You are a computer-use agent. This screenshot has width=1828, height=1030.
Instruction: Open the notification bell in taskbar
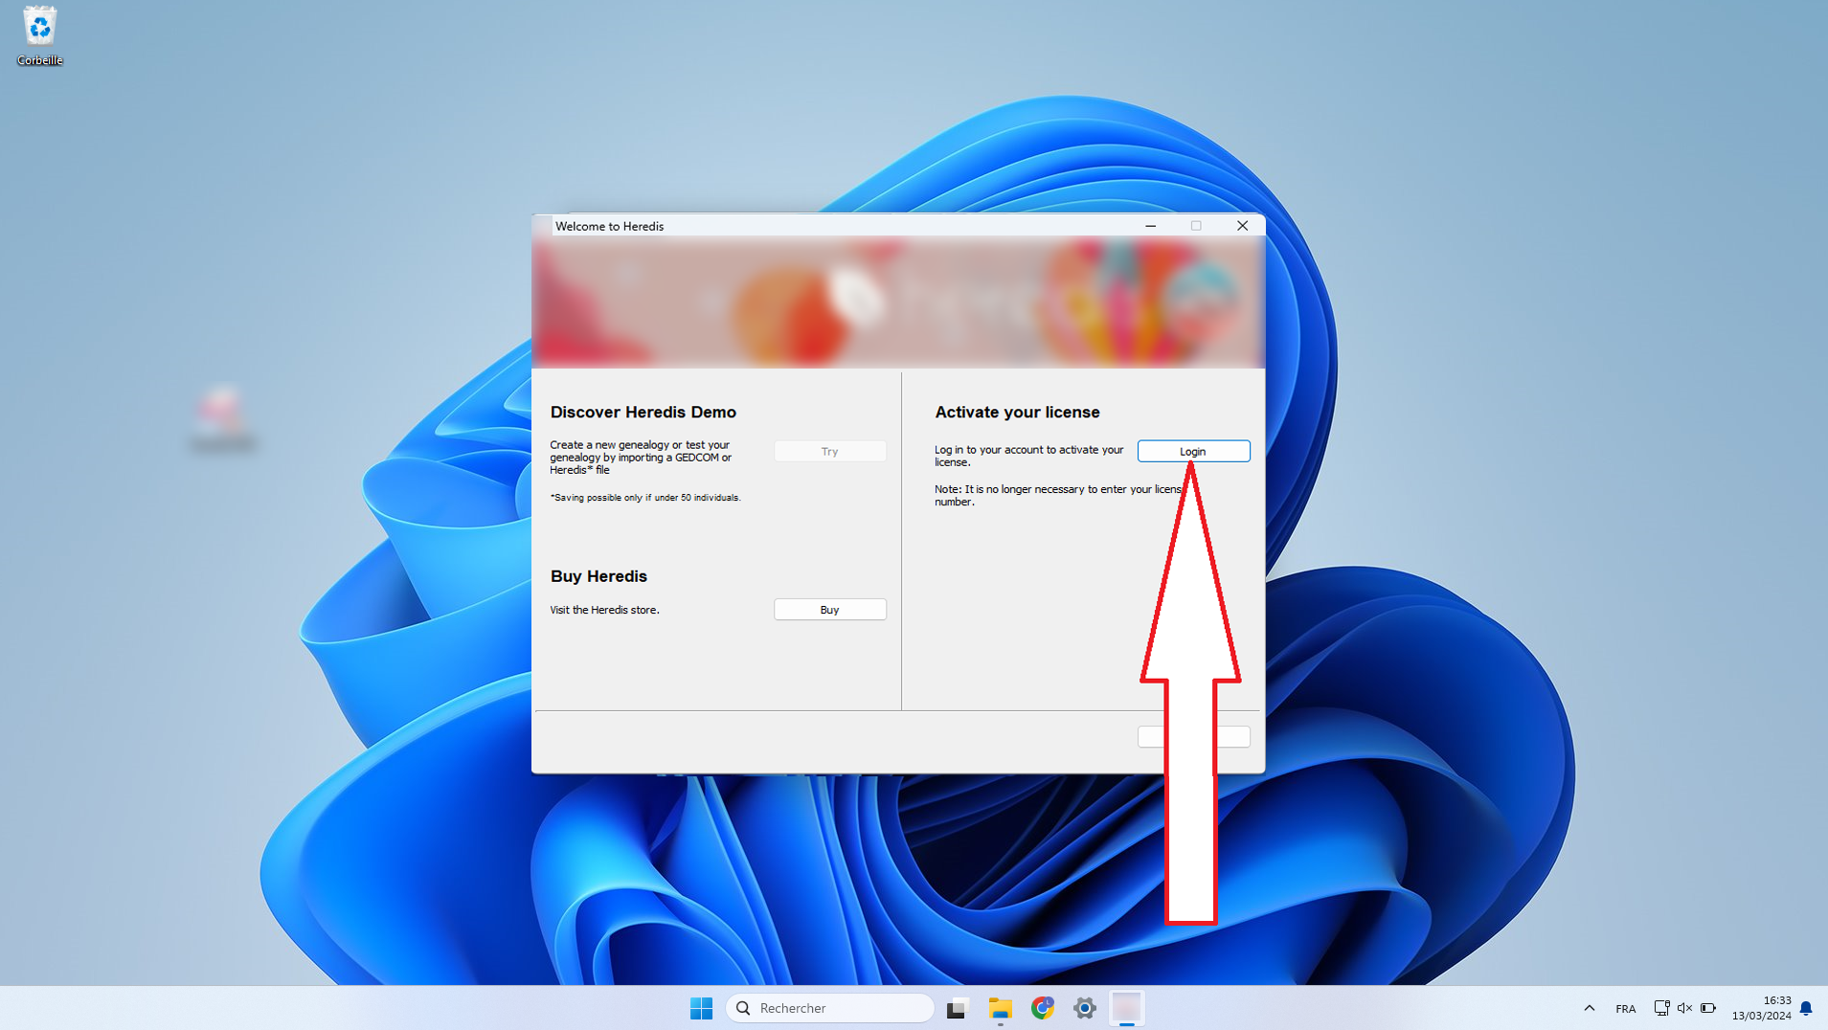1806,1008
